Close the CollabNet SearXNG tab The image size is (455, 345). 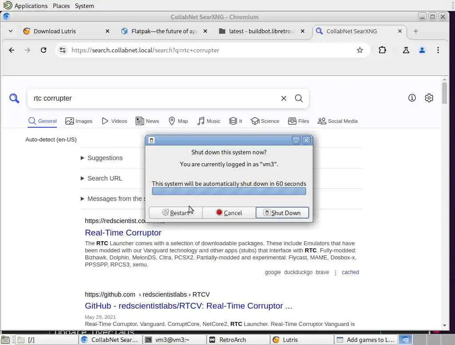[399, 31]
